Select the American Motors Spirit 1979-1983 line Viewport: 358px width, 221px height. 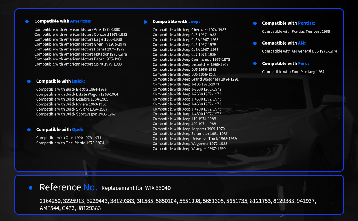[78, 64]
